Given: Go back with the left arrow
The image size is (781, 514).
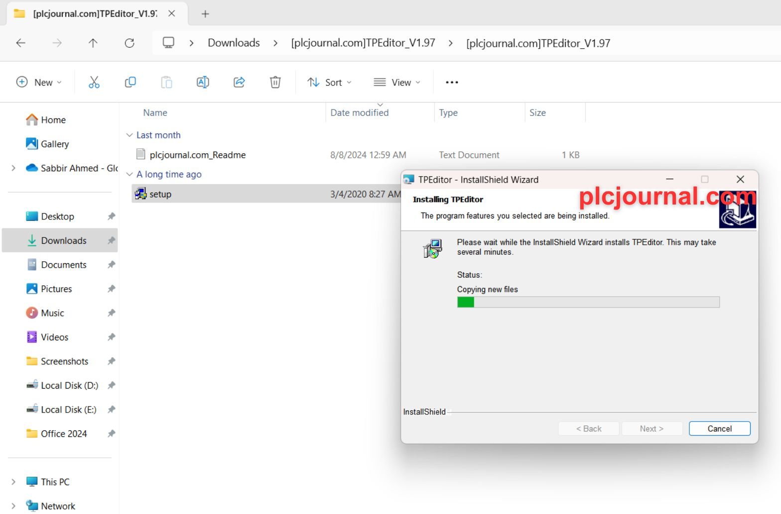Looking at the screenshot, I should pos(21,43).
